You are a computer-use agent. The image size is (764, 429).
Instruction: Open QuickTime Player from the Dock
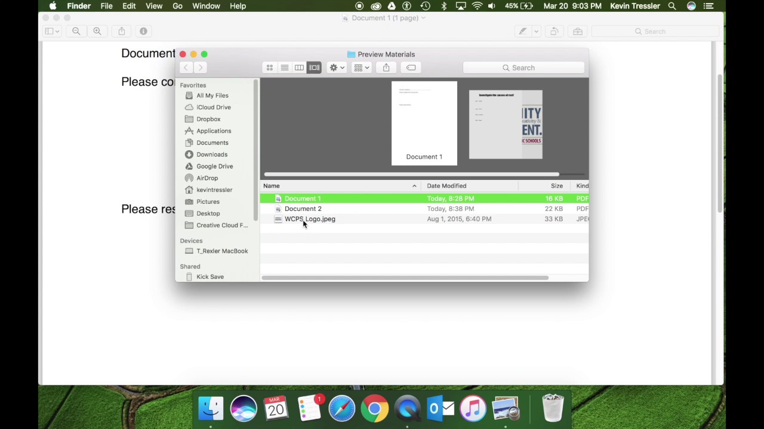pyautogui.click(x=408, y=409)
